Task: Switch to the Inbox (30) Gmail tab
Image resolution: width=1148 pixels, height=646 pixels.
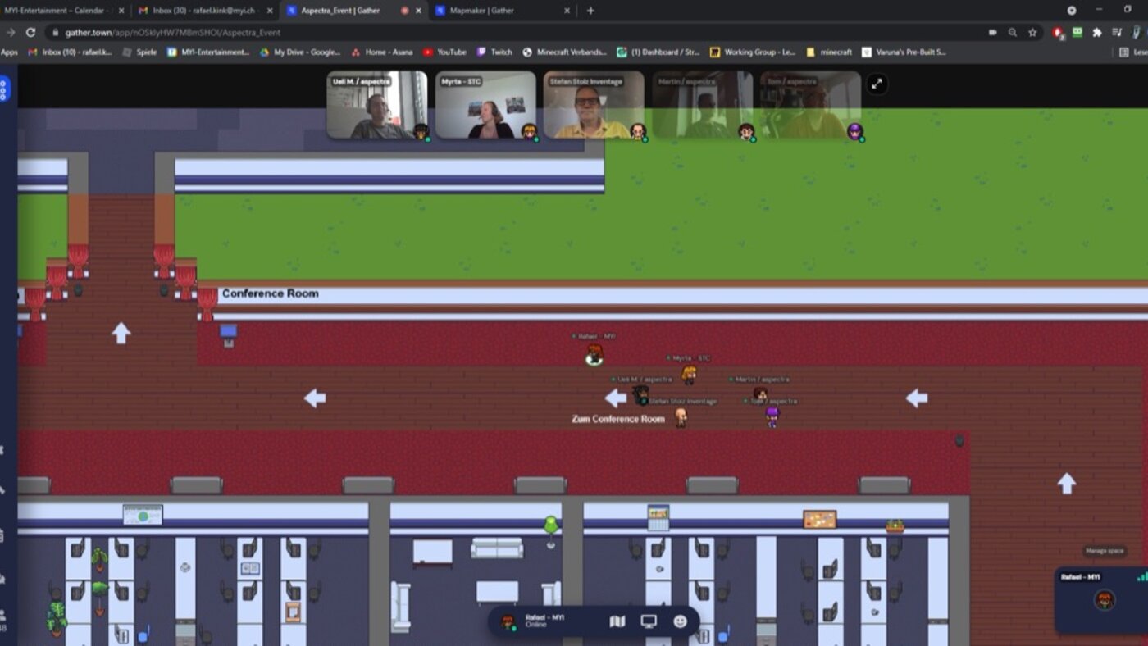Action: click(x=203, y=11)
